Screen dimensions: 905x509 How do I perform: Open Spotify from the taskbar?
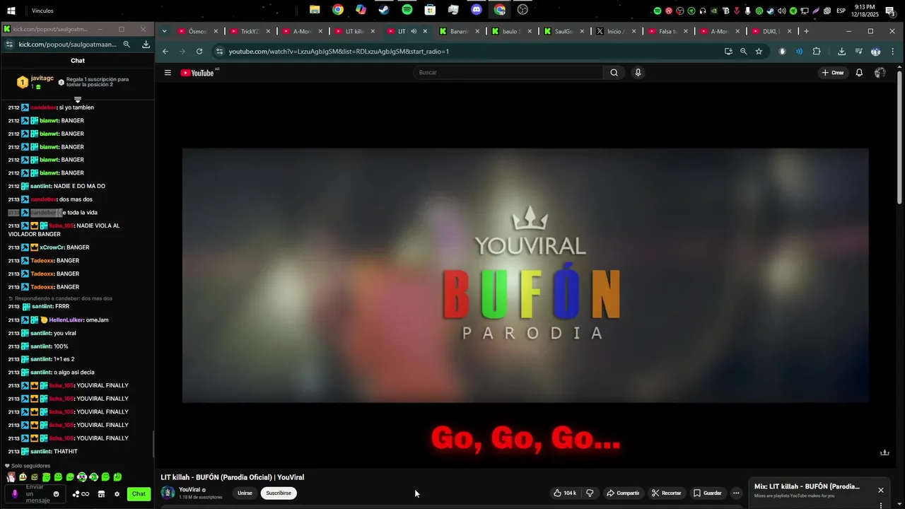407,10
